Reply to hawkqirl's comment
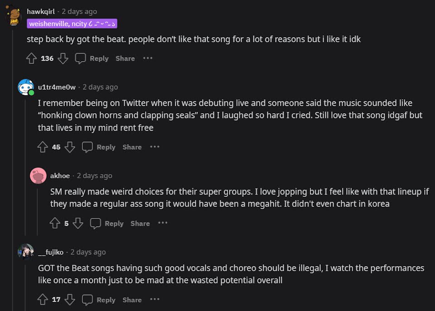This screenshot has width=435, height=311. (92, 58)
